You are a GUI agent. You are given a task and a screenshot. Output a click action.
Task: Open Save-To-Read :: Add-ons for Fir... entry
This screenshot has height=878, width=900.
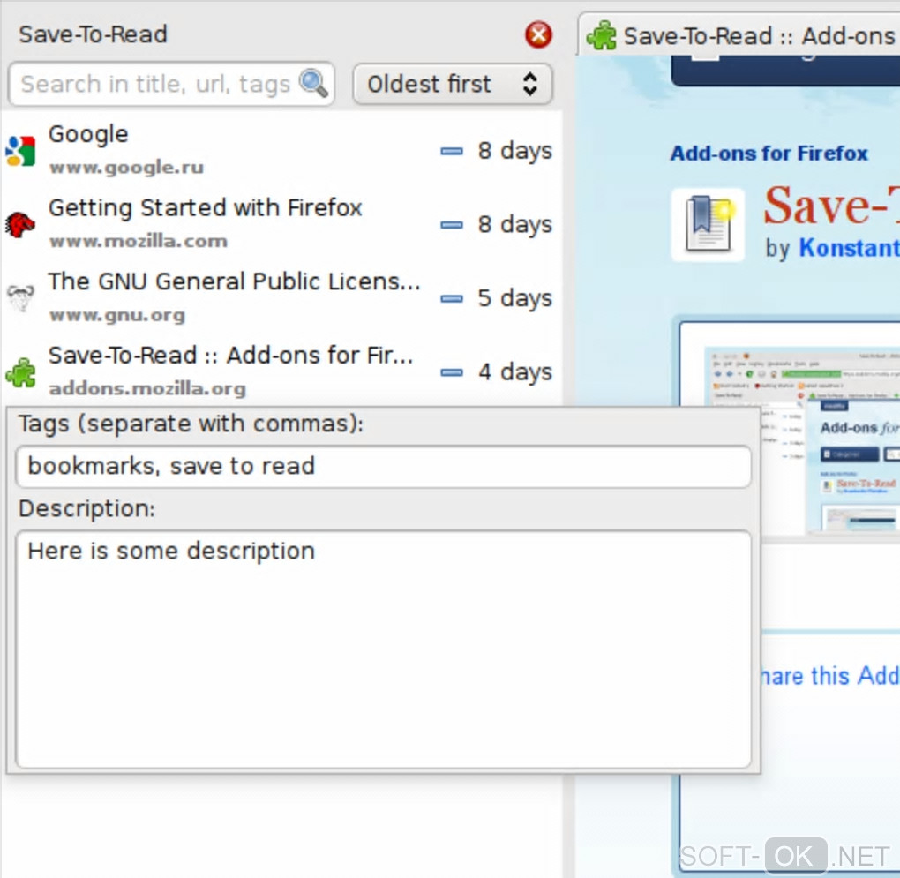(231, 356)
